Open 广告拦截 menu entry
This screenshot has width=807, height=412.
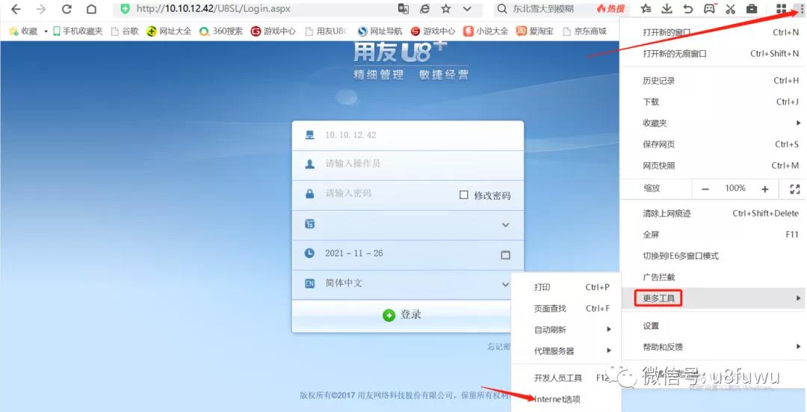(x=713, y=277)
